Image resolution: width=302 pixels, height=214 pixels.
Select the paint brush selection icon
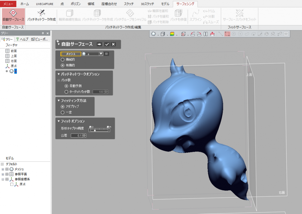pos(260,34)
